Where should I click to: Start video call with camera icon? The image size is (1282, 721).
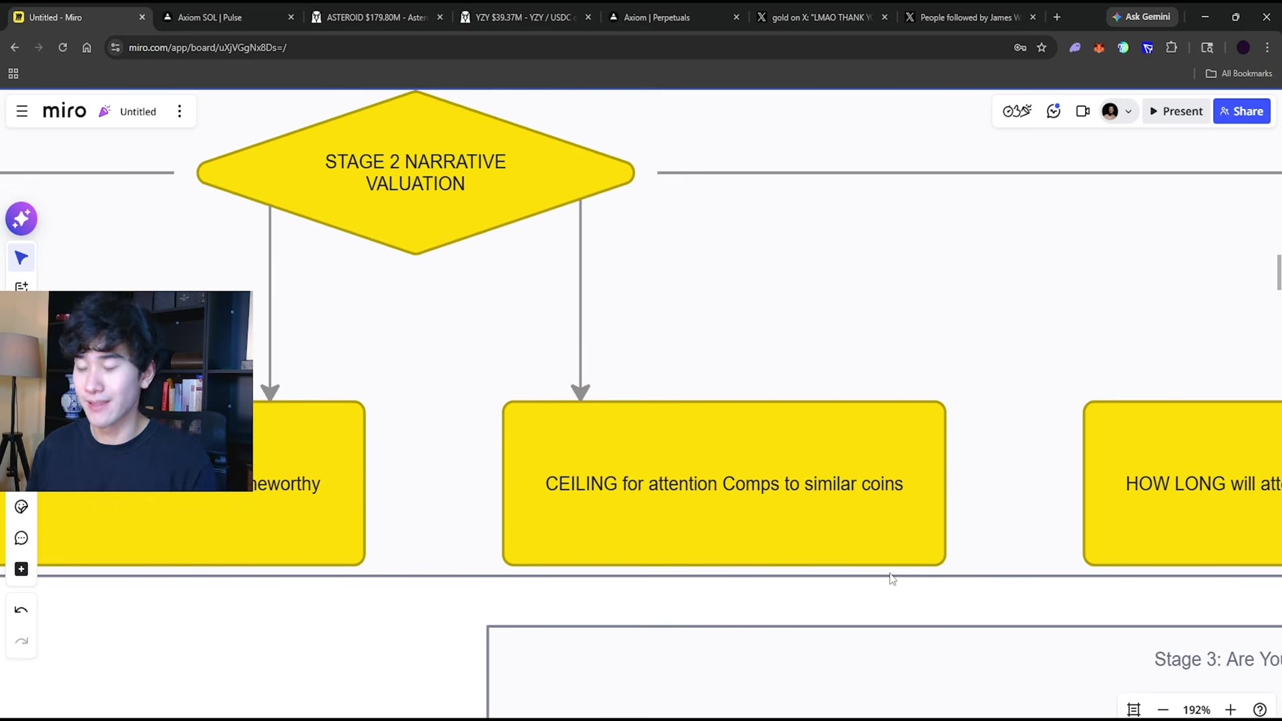(1083, 111)
